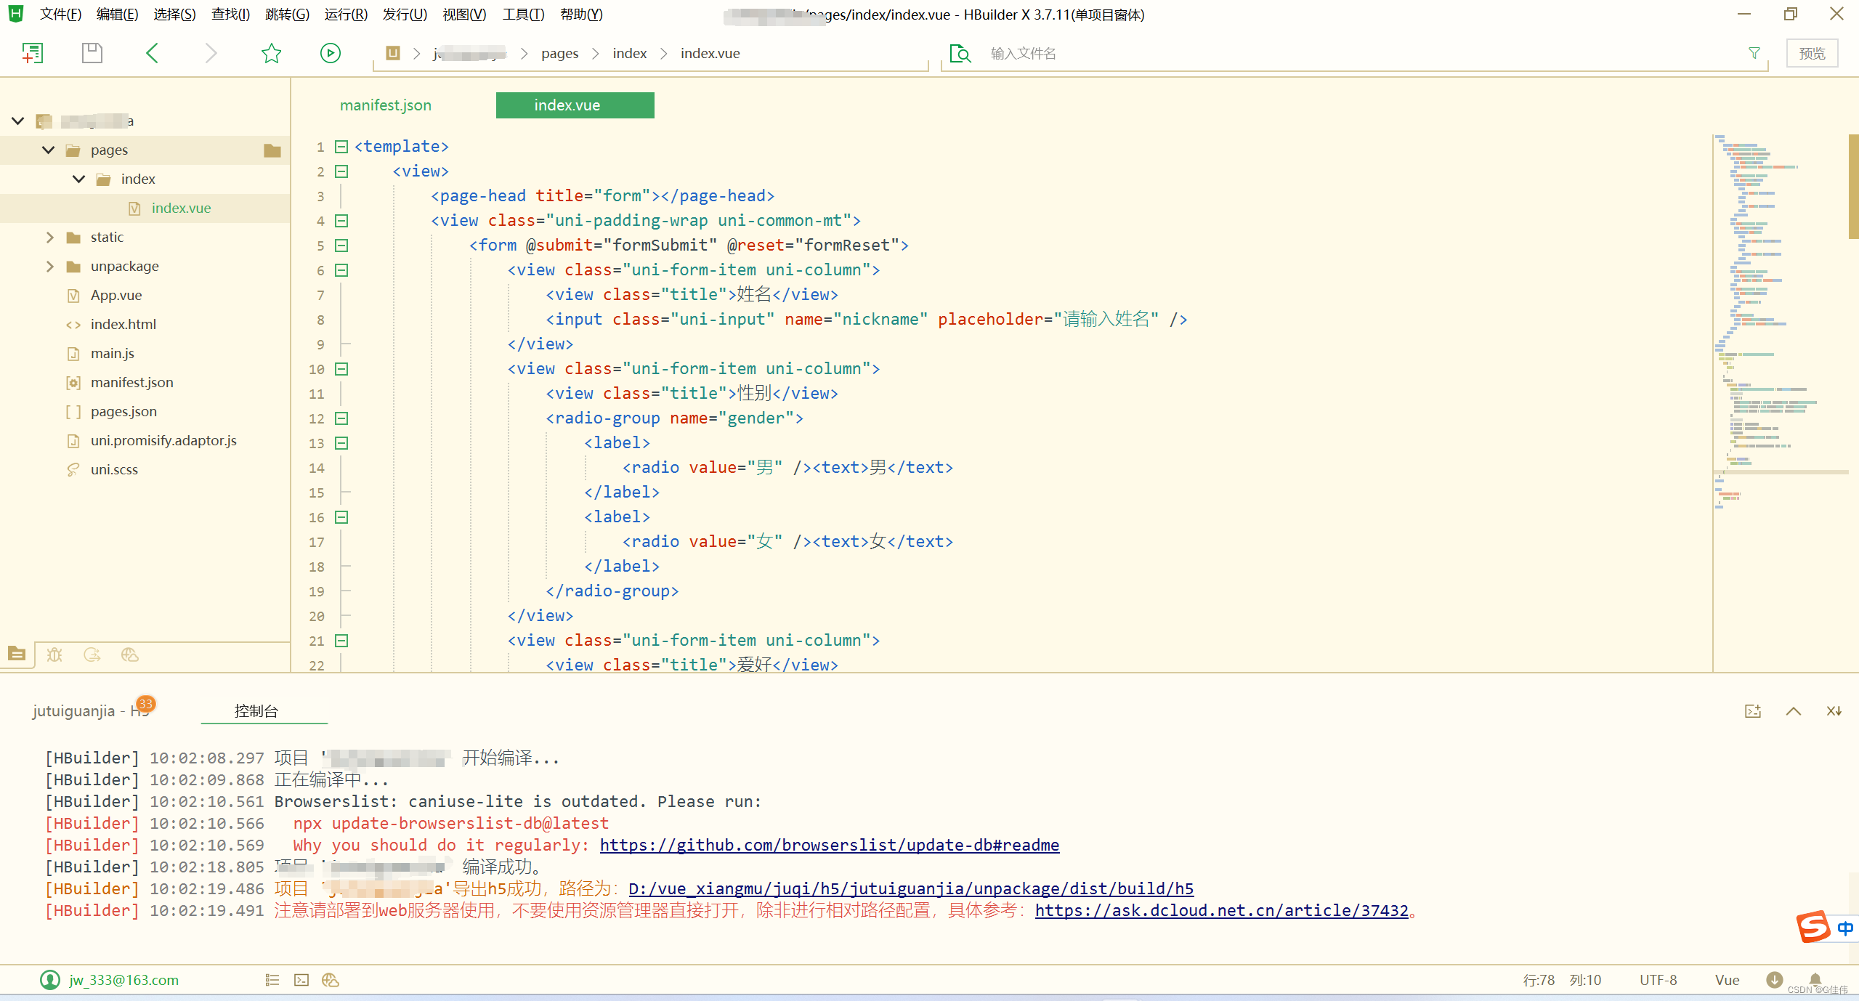
Task: Click the back navigation arrow icon
Action: tap(152, 53)
